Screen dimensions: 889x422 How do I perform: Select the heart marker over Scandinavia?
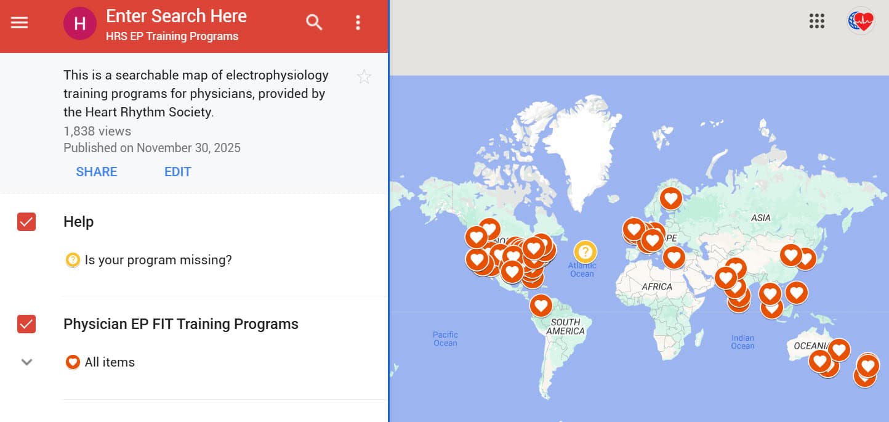tap(670, 198)
